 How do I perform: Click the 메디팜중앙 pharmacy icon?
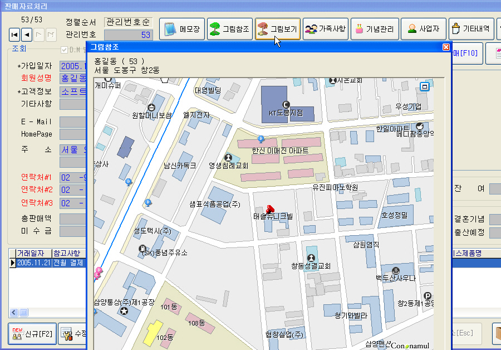pyautogui.click(x=420, y=126)
